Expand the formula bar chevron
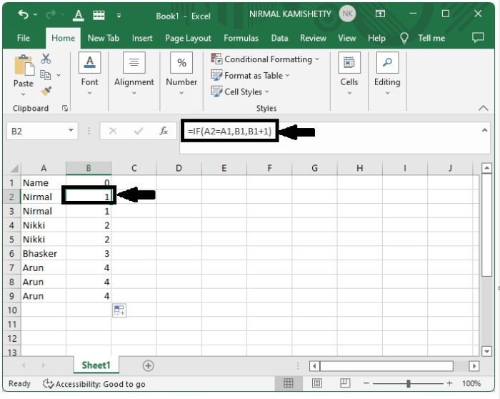The image size is (500, 399). 484,130
